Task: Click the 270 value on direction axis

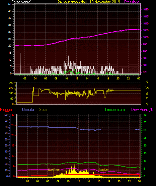Action: [11, 88]
